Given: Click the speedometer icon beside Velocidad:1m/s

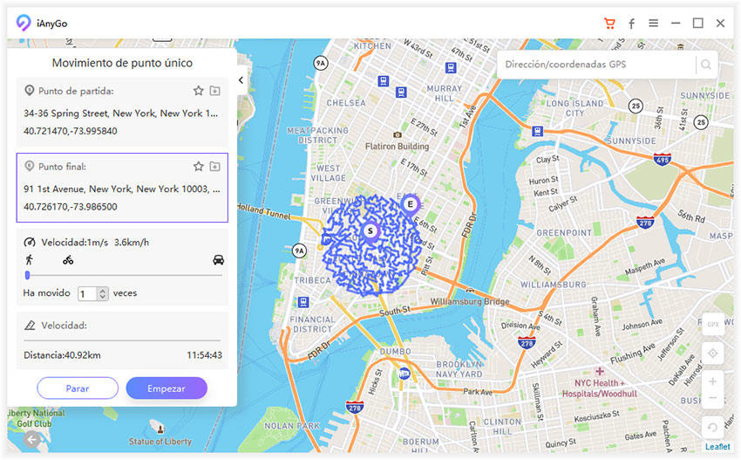Looking at the screenshot, I should (30, 243).
